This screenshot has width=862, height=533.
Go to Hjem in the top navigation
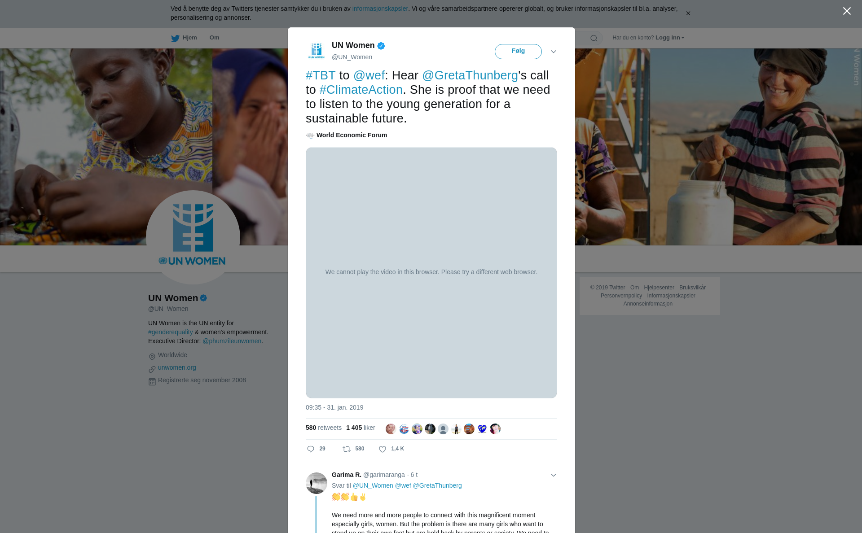coord(189,38)
